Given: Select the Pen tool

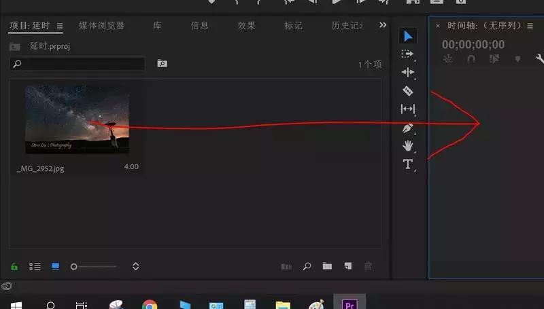Looking at the screenshot, I should (x=407, y=128).
